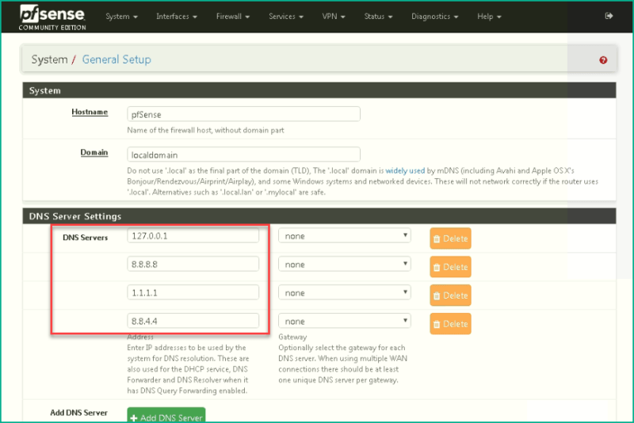Screen dimensions: 634x423
Task: Delete the 8.8.8.8 DNS server entry
Action: point(450,267)
